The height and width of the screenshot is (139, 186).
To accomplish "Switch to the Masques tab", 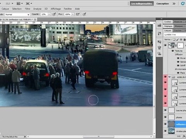I will point(179,26).
